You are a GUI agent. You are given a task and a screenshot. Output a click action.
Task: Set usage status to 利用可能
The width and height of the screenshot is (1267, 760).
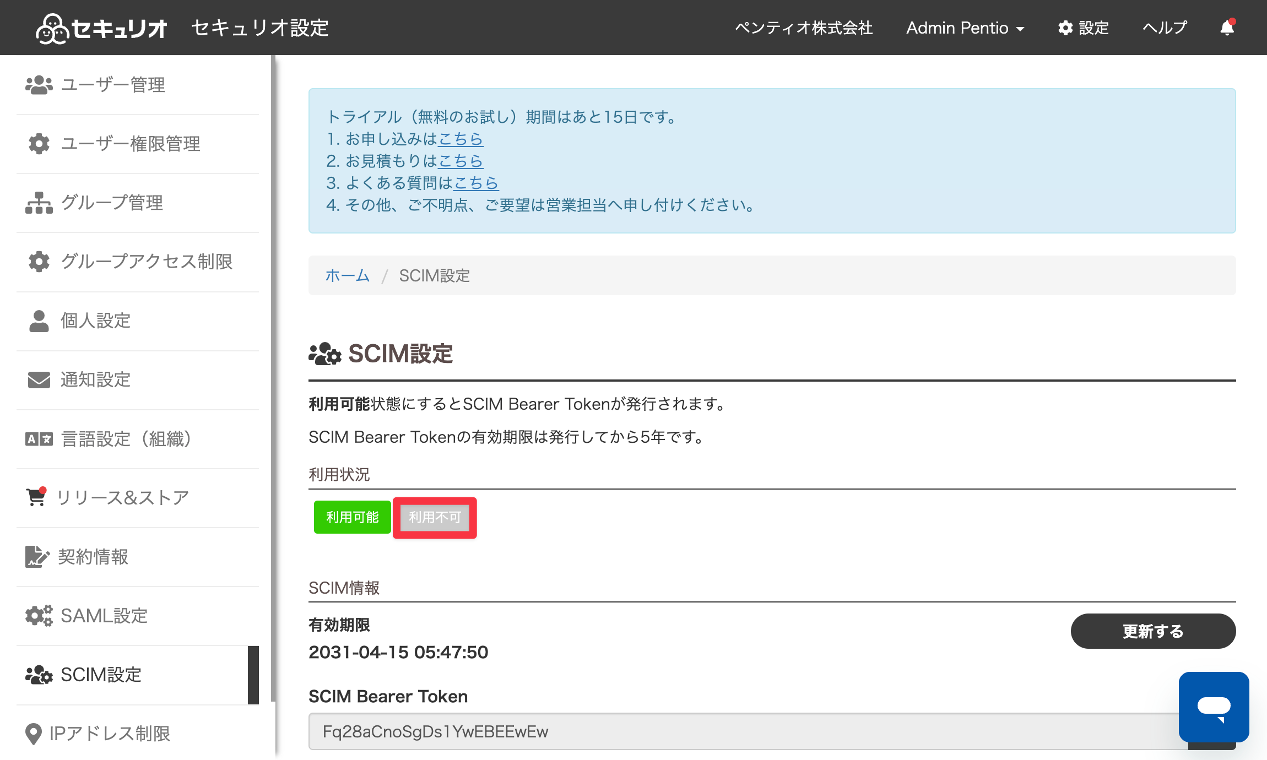pos(352,517)
